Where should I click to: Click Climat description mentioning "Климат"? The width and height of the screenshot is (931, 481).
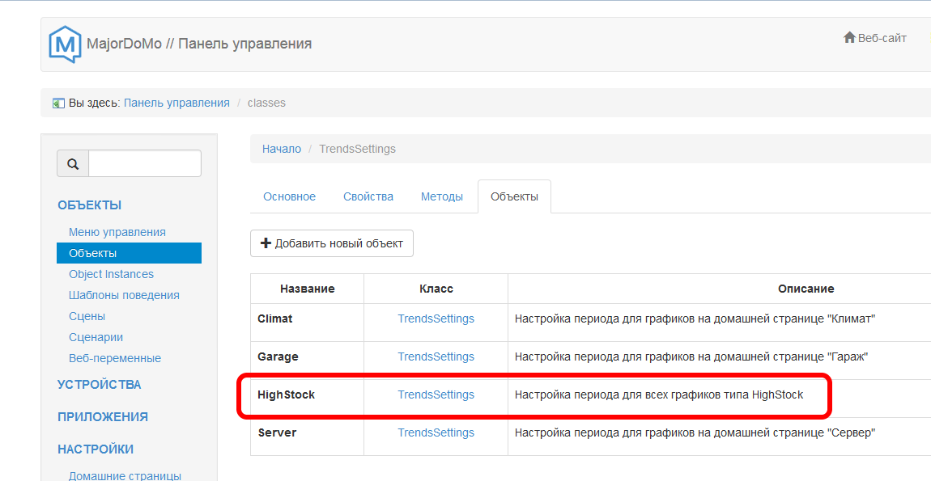pyautogui.click(x=695, y=319)
